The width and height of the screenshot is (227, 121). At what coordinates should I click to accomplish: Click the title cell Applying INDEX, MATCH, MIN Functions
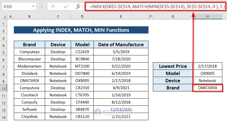point(81,30)
